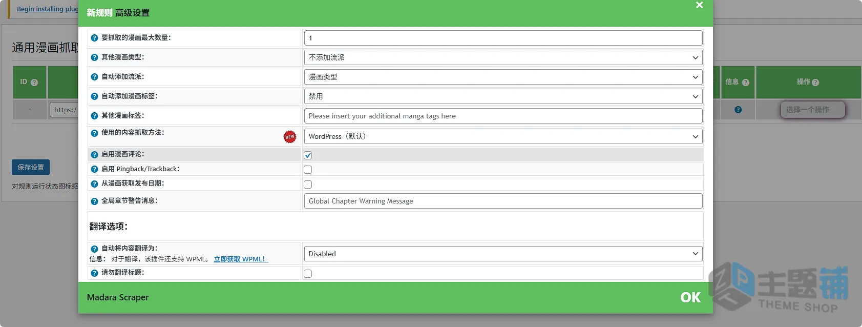862x327 pixels.
Task: Open the 其他漫画类型 dropdown
Action: [503, 57]
